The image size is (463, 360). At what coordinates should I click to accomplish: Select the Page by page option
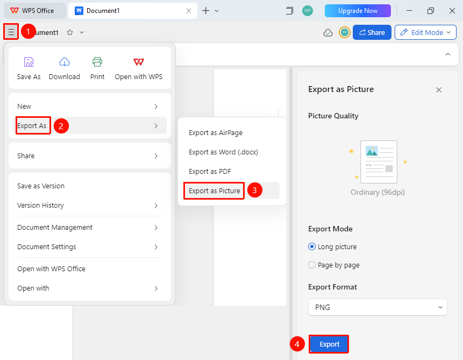point(333,265)
